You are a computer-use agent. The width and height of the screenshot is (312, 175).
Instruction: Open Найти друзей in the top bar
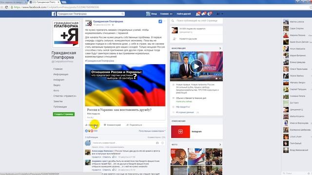tap(184, 14)
